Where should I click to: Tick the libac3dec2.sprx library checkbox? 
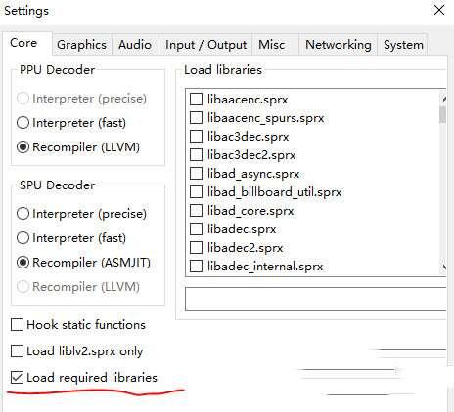196,155
